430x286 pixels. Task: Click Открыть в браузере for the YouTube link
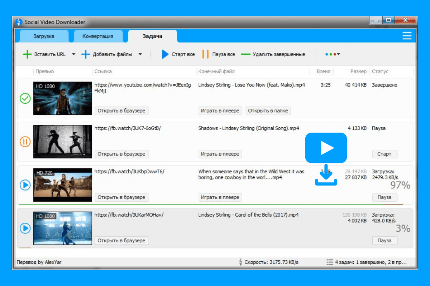tap(121, 111)
